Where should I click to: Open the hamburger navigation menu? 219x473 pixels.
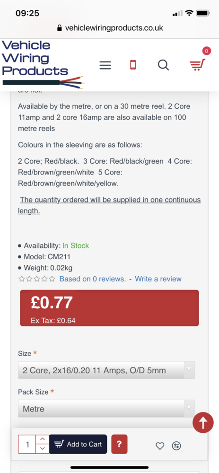click(x=105, y=65)
